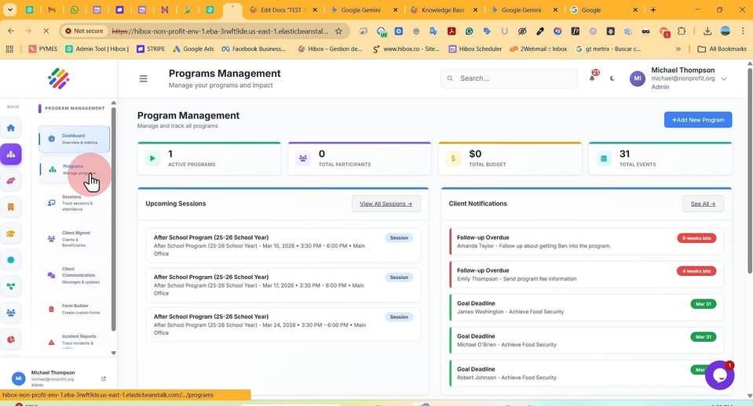Click the notification bell icon

click(x=592, y=78)
